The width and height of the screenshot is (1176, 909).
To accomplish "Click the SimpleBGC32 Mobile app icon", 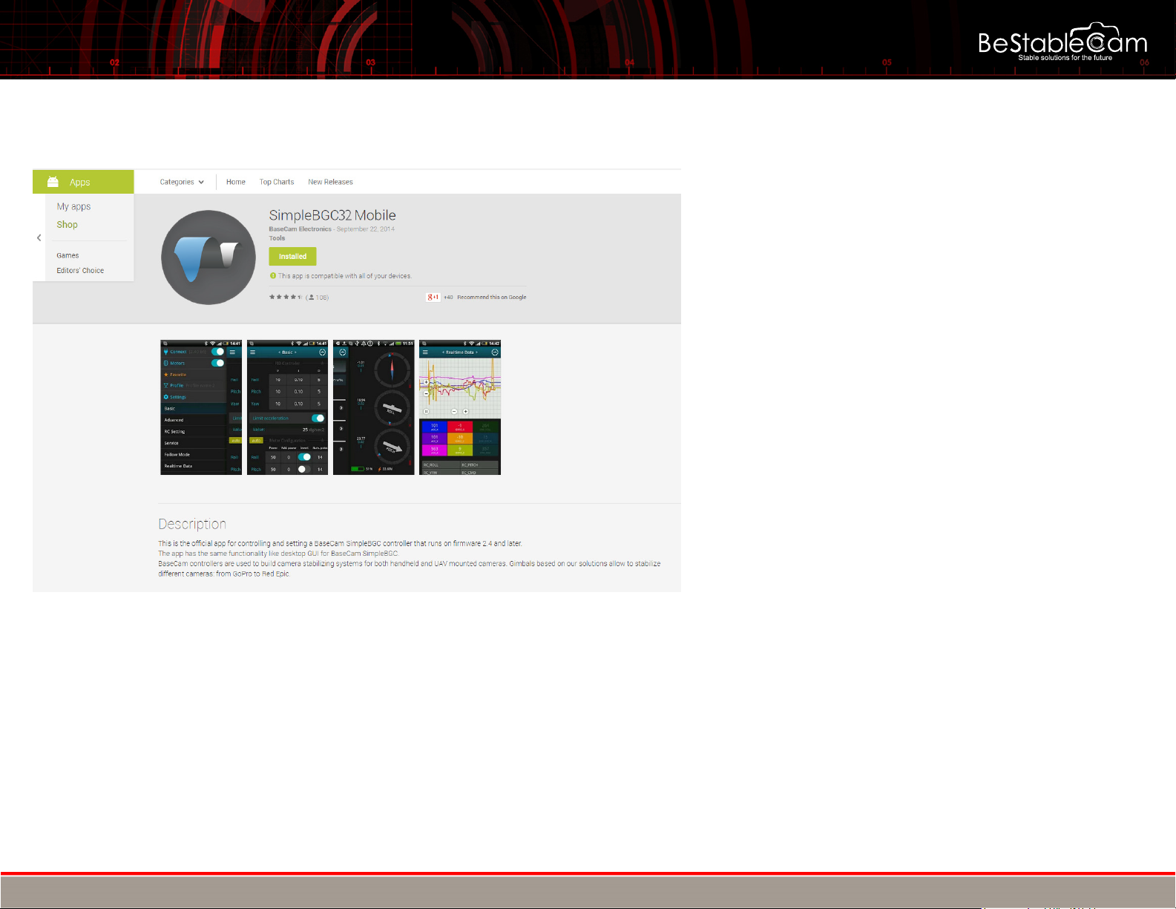I will [x=208, y=257].
